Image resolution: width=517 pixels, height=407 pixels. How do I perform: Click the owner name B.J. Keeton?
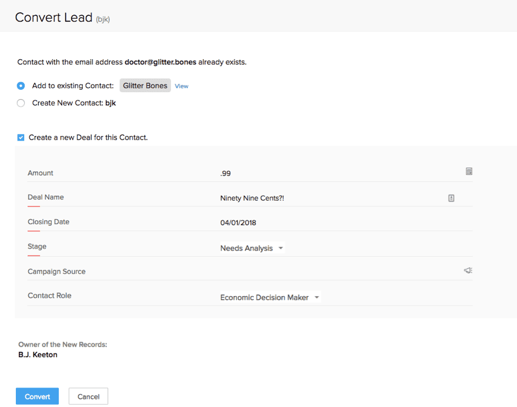(37, 354)
